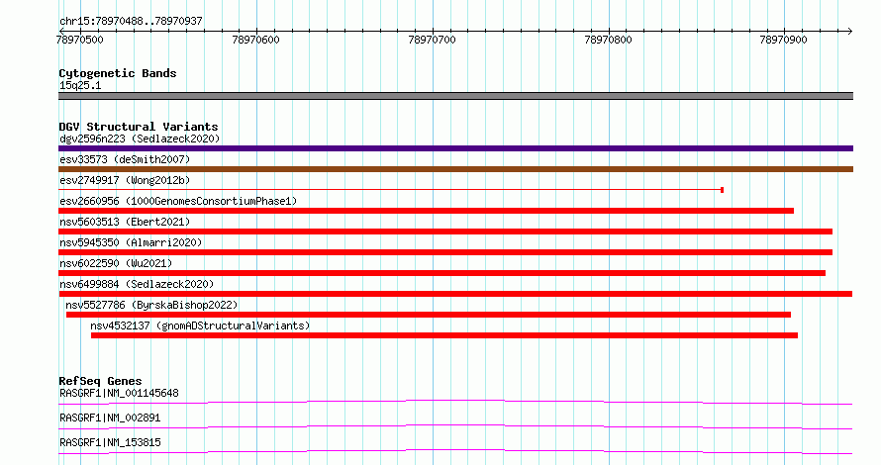881x465 pixels.
Task: Click the thin red esv2749917 variant line
Action: tap(389, 190)
